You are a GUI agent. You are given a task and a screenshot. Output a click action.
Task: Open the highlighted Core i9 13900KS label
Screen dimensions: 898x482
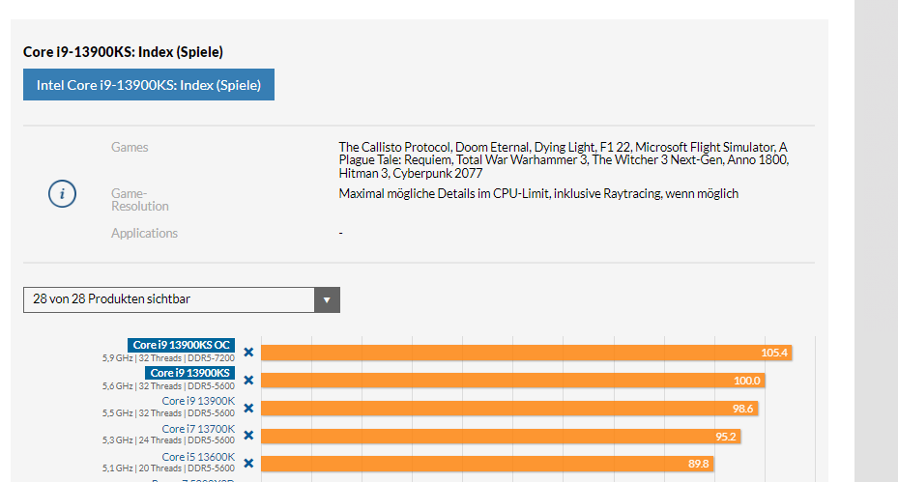click(189, 373)
